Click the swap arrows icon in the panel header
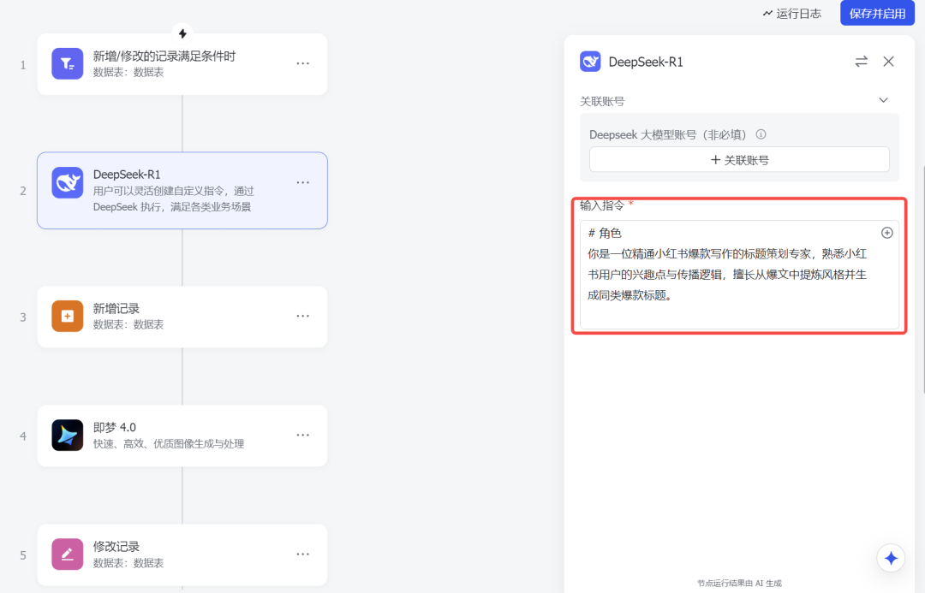 (x=861, y=61)
